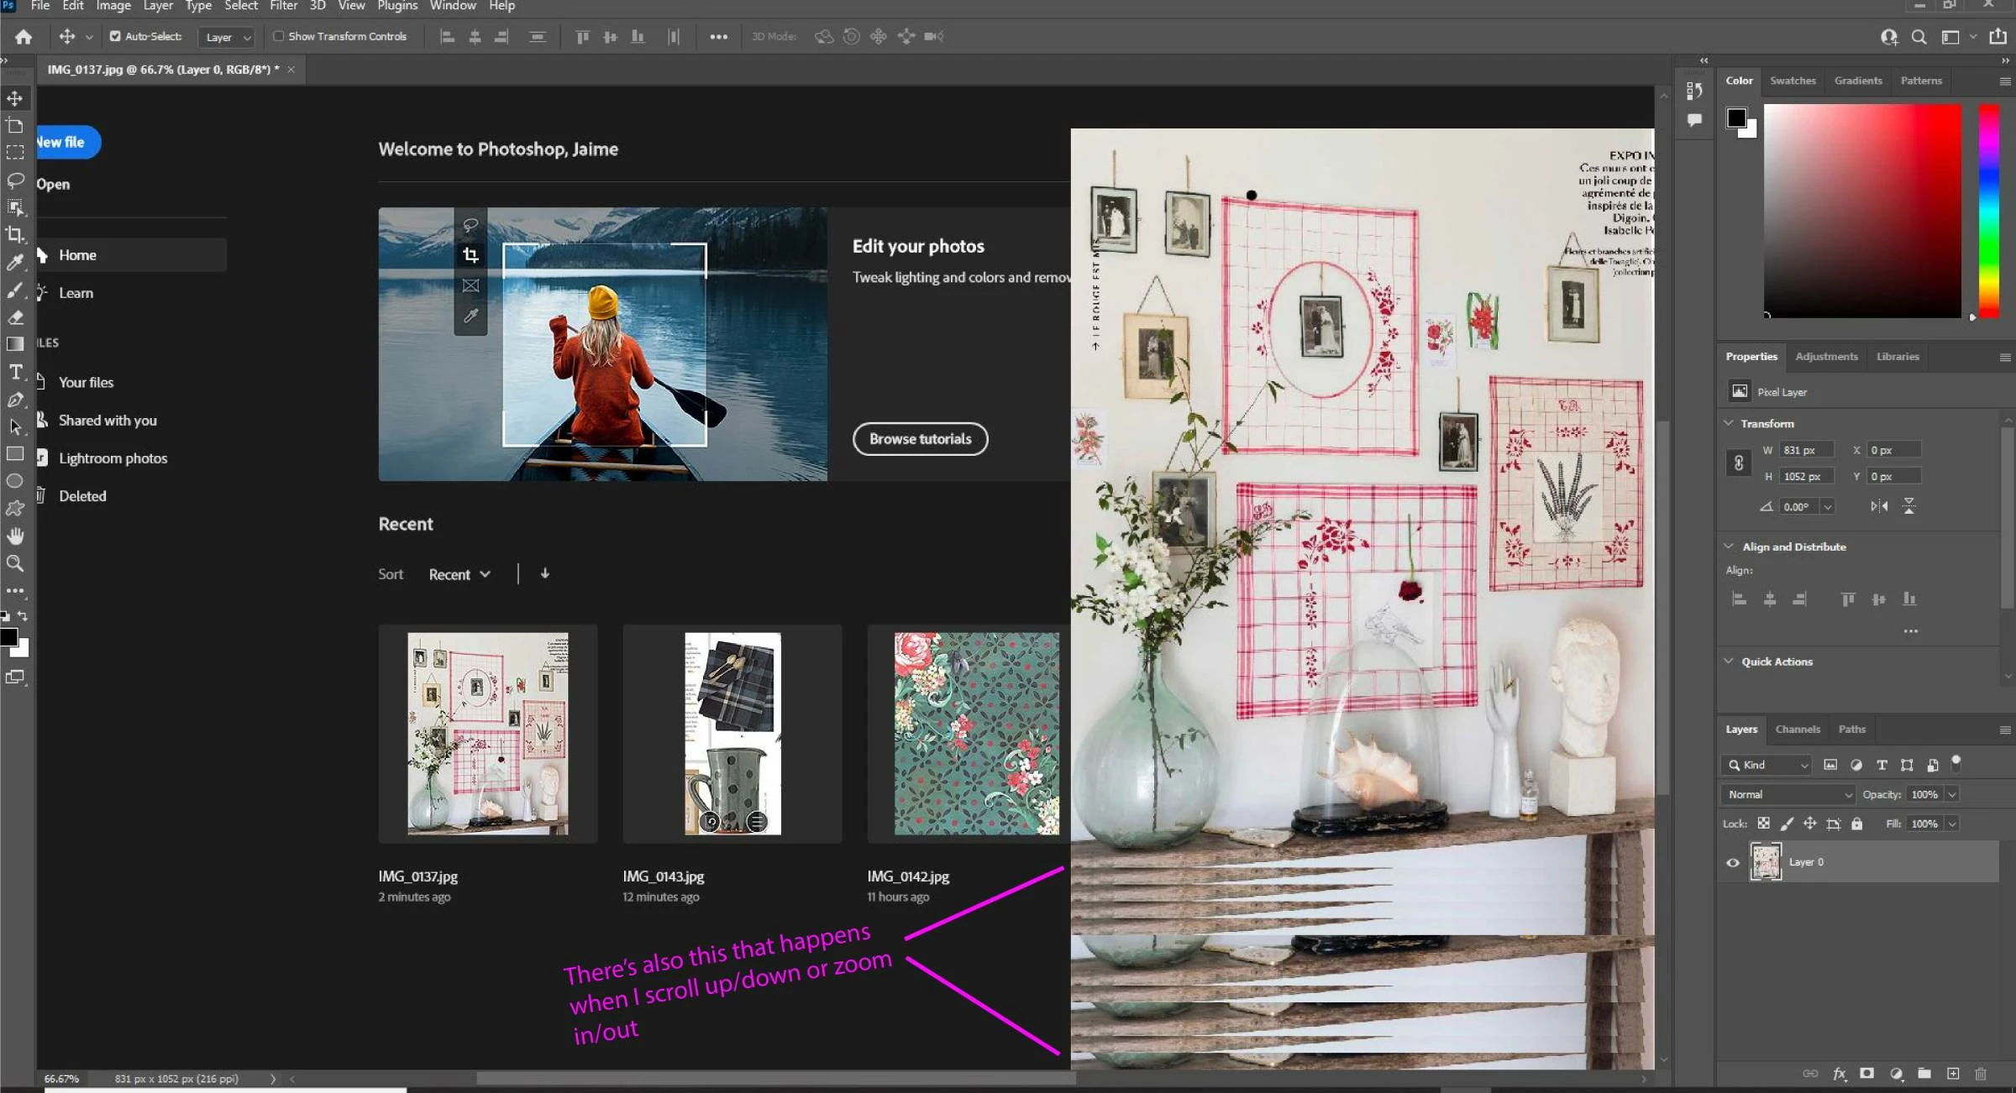Switch to the Swatches tab
The image size is (2016, 1093).
tap(1793, 81)
